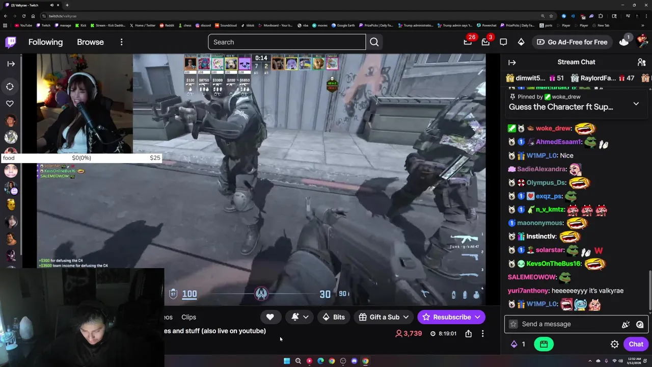This screenshot has height=367, width=652.
Task: Collapse the Stream Chat panel
Action: tap(512, 62)
